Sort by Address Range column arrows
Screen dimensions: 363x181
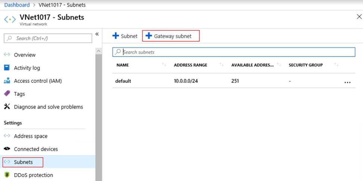coord(221,65)
